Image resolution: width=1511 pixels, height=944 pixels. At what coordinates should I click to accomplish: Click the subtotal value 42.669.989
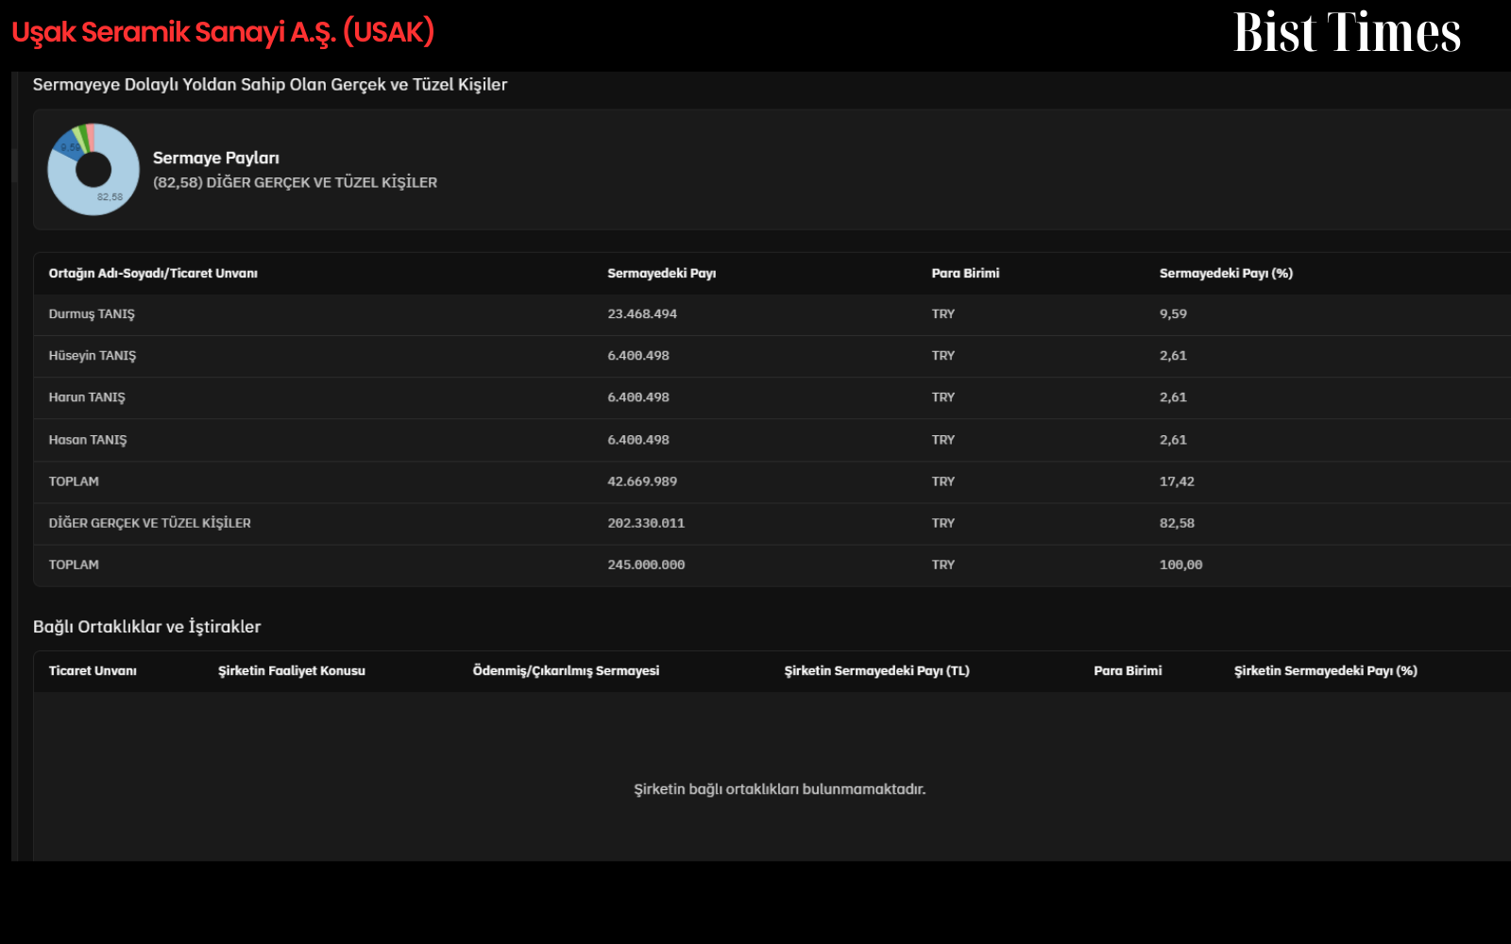click(x=642, y=481)
